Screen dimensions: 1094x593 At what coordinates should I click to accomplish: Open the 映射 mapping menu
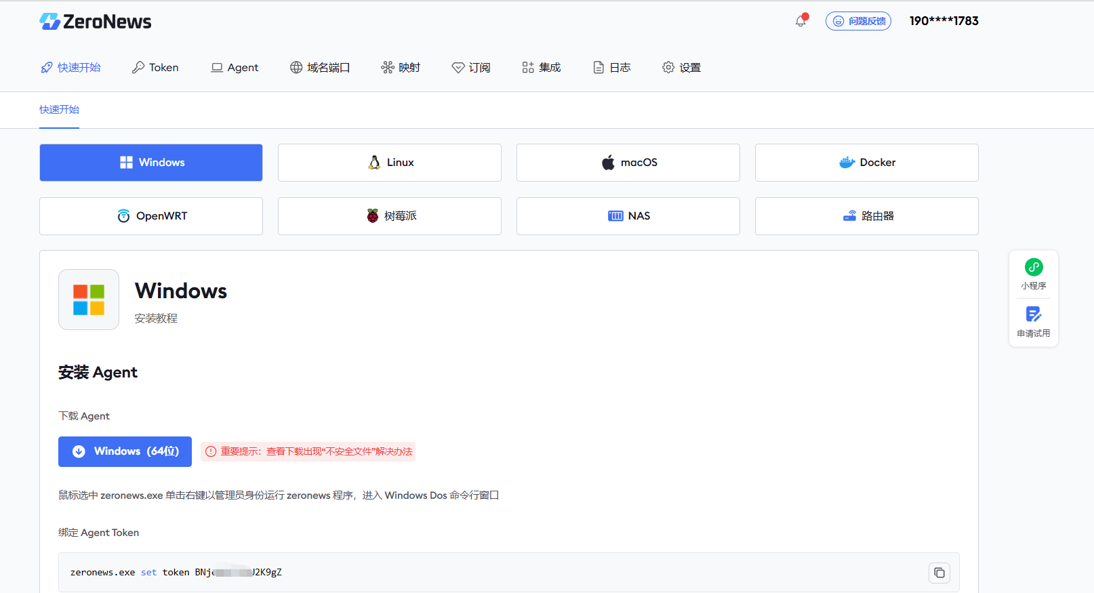[x=401, y=68]
